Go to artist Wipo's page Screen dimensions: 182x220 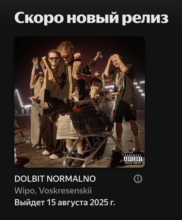pyautogui.click(x=24, y=191)
